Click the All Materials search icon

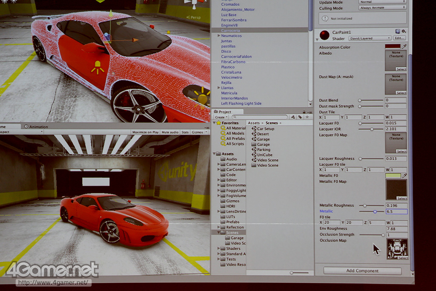coord(223,128)
